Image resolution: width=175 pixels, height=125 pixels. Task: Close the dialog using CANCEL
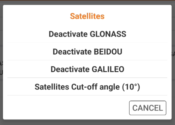coord(147,108)
